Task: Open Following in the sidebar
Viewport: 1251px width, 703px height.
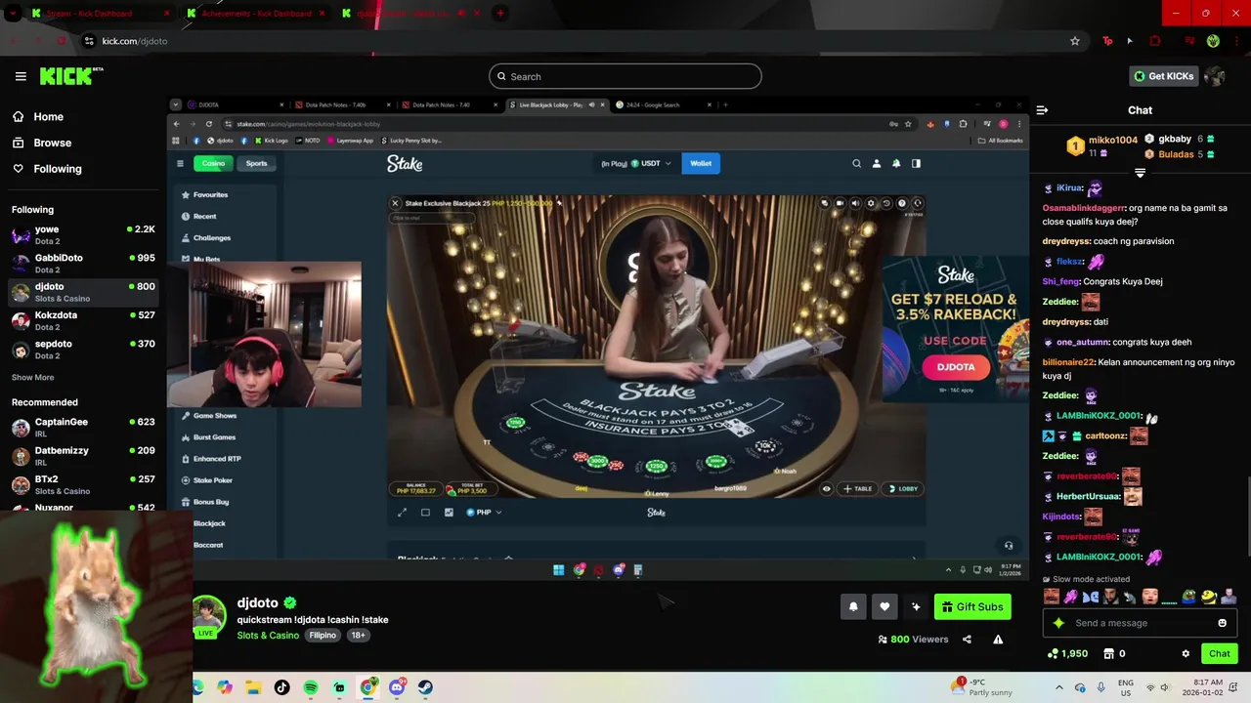Action: tap(47, 169)
